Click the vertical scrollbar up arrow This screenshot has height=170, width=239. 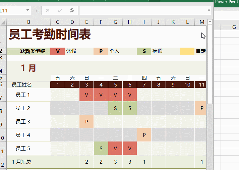pyautogui.click(x=210, y=22)
